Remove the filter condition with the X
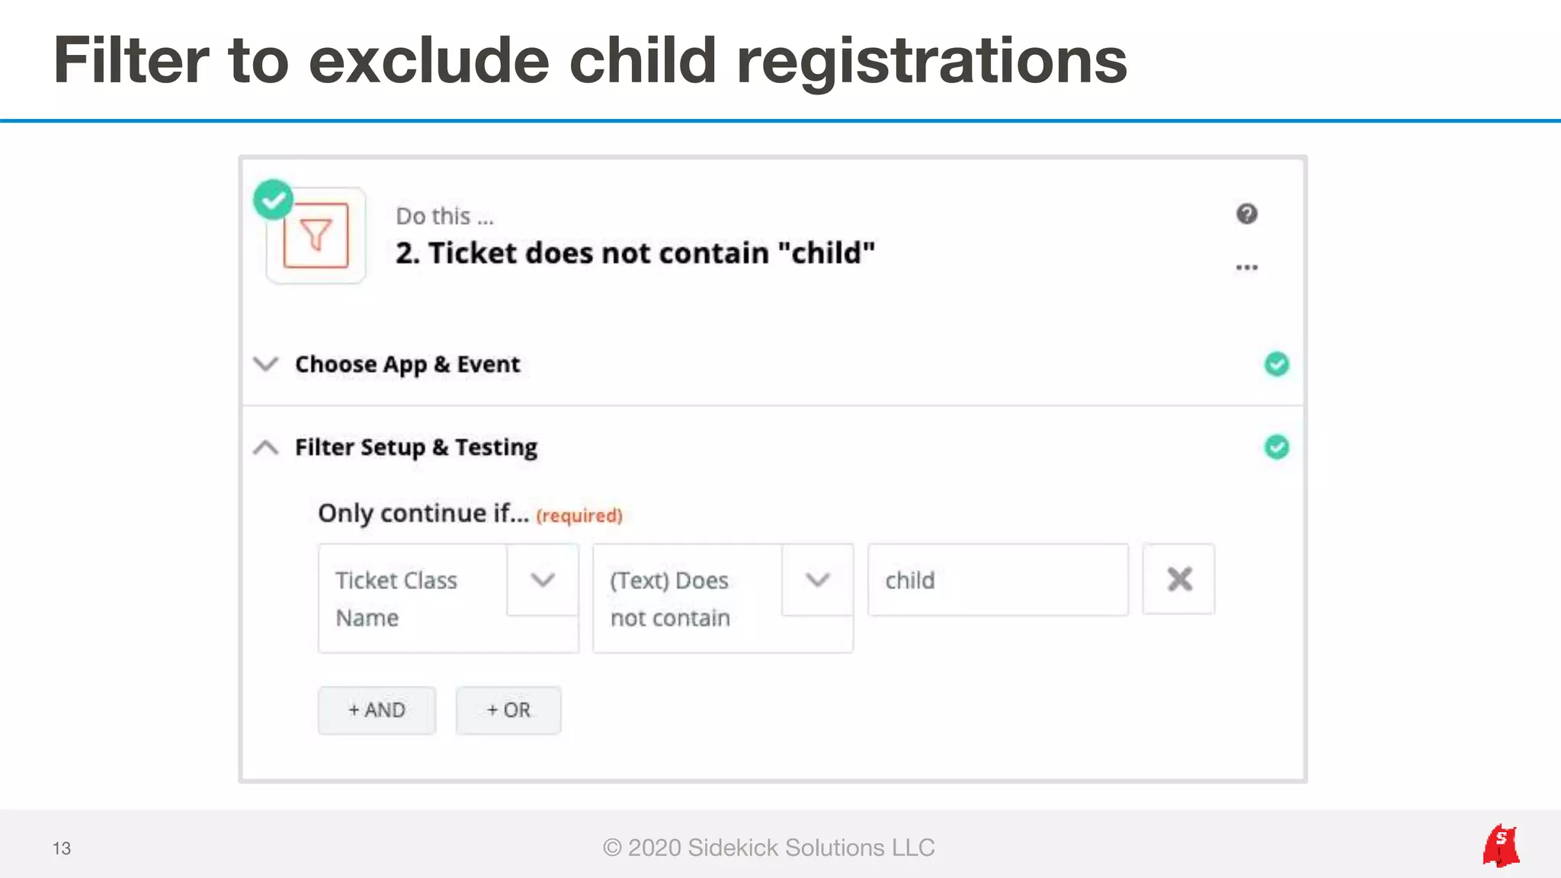 click(1178, 579)
